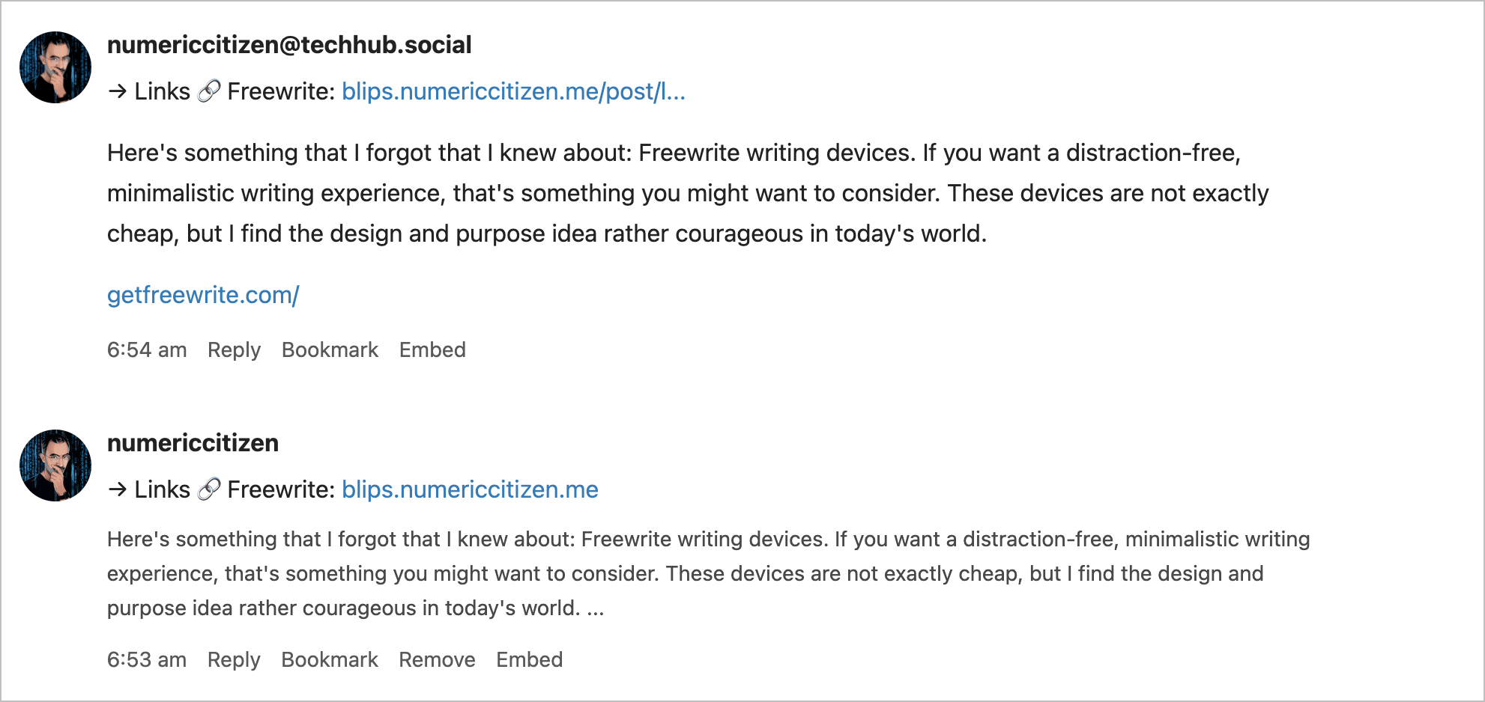1485x702 pixels.
Task: Remove the 6:53 am post
Action: pos(437,659)
